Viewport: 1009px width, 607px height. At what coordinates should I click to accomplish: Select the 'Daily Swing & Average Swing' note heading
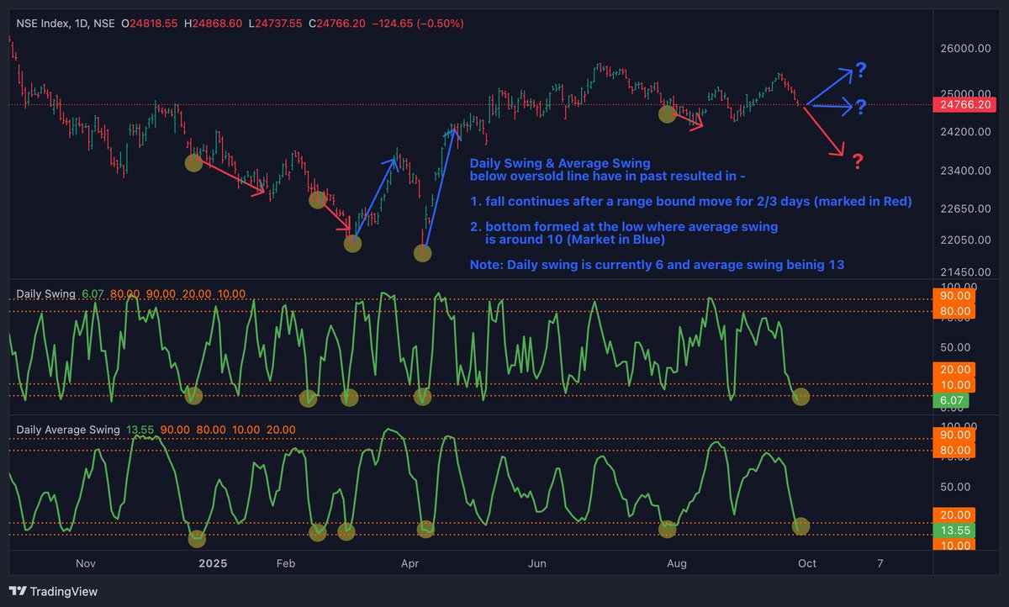(559, 163)
